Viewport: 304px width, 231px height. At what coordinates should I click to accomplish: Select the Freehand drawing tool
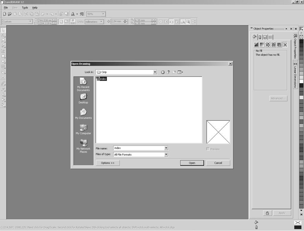(x=3, y=46)
